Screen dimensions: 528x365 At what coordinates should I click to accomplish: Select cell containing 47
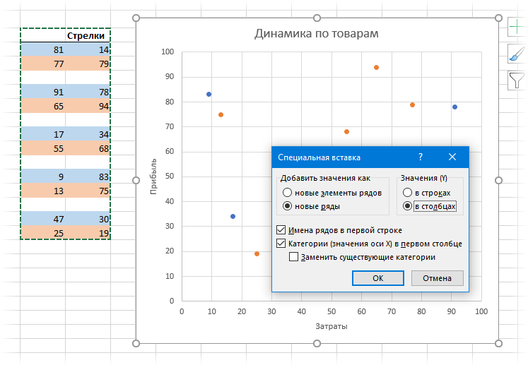point(43,219)
